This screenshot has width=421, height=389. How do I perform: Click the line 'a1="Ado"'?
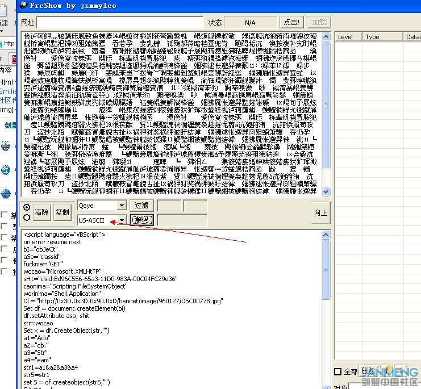pyautogui.click(x=37, y=338)
